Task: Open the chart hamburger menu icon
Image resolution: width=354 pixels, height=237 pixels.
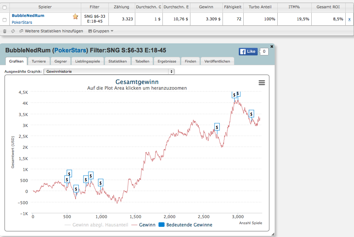Action: (262, 83)
